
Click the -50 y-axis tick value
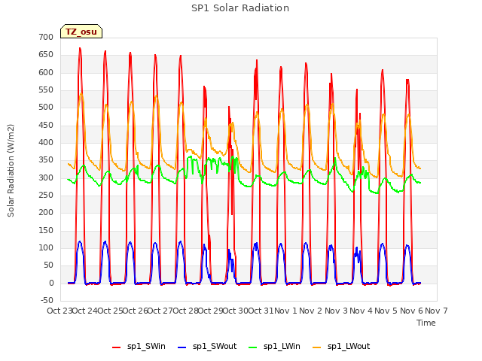pos(47,301)
